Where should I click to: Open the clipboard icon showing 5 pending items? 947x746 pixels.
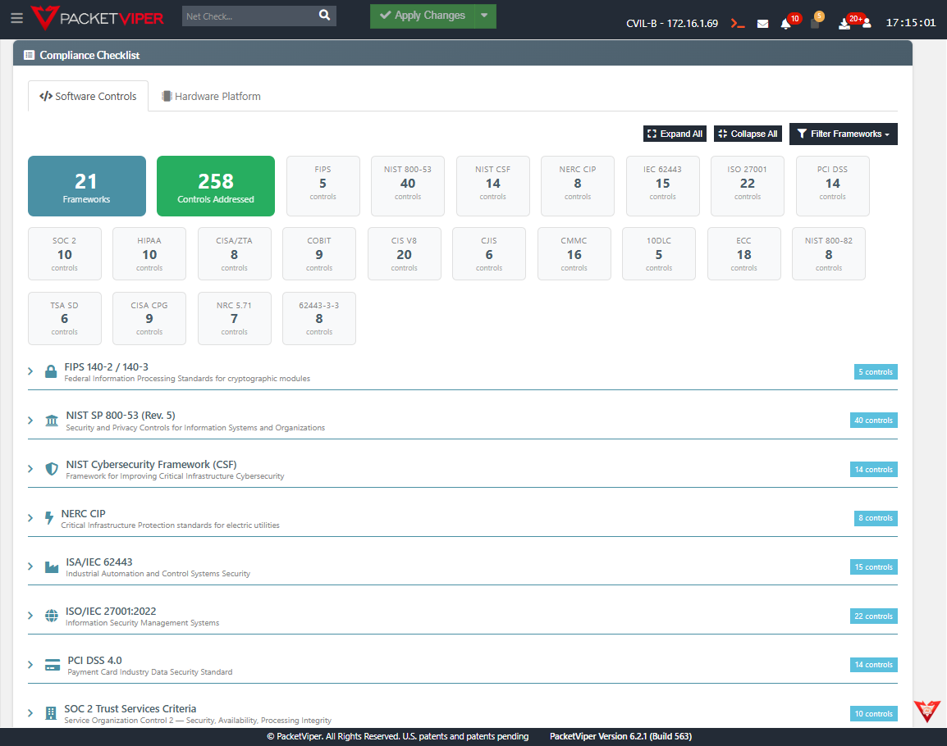coord(813,23)
